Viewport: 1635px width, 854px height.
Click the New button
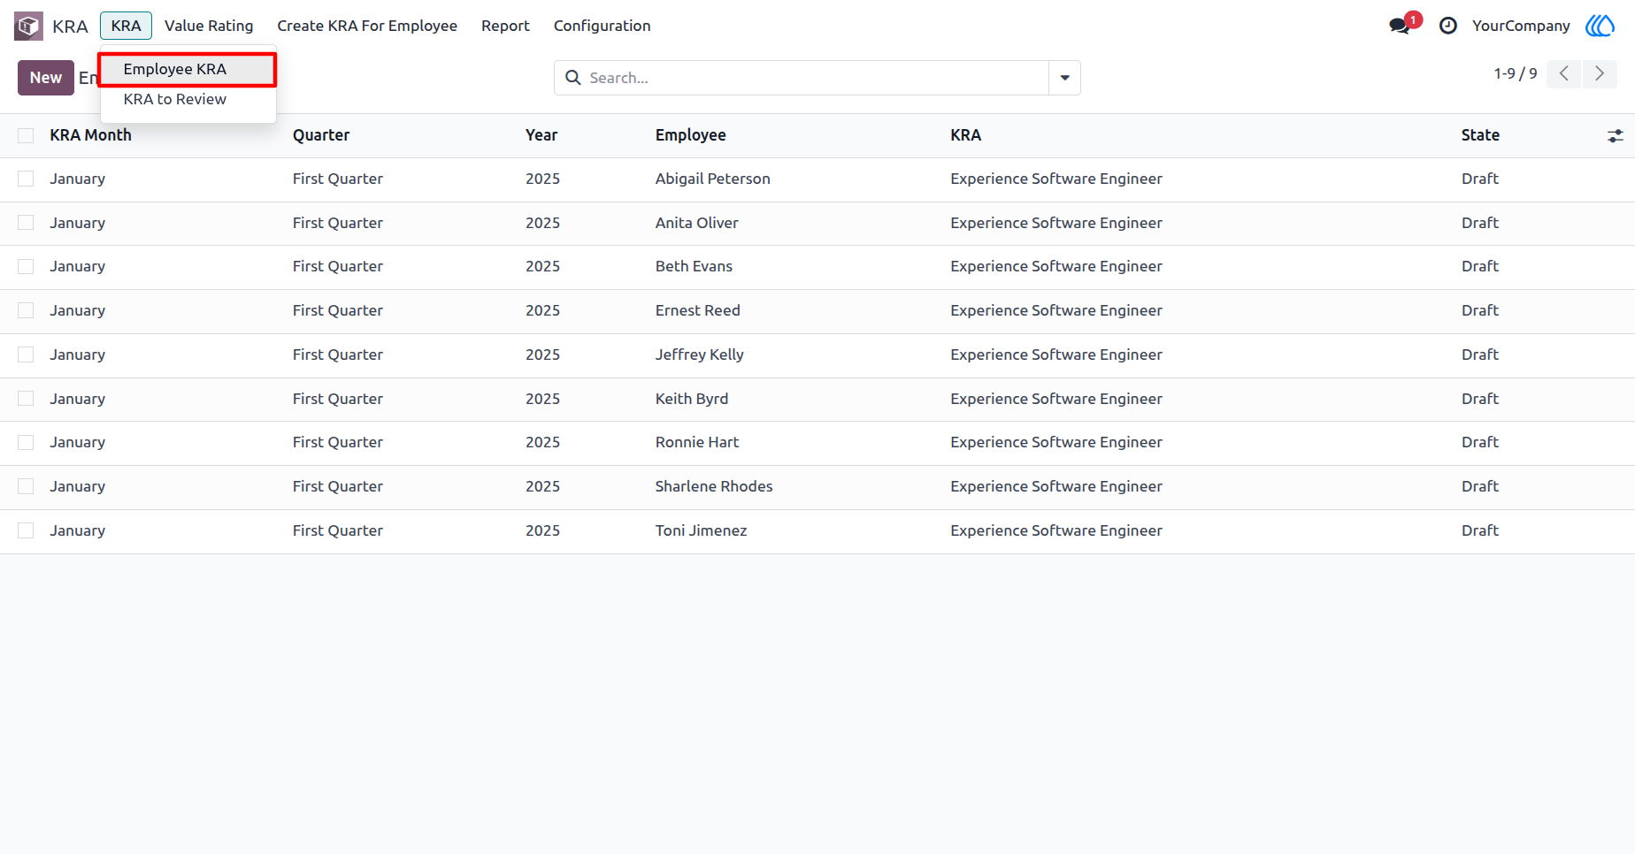click(46, 78)
